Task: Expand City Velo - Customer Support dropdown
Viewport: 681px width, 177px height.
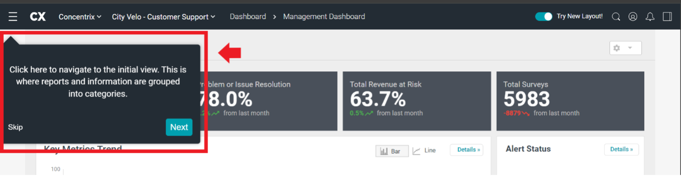Action: pos(163,17)
